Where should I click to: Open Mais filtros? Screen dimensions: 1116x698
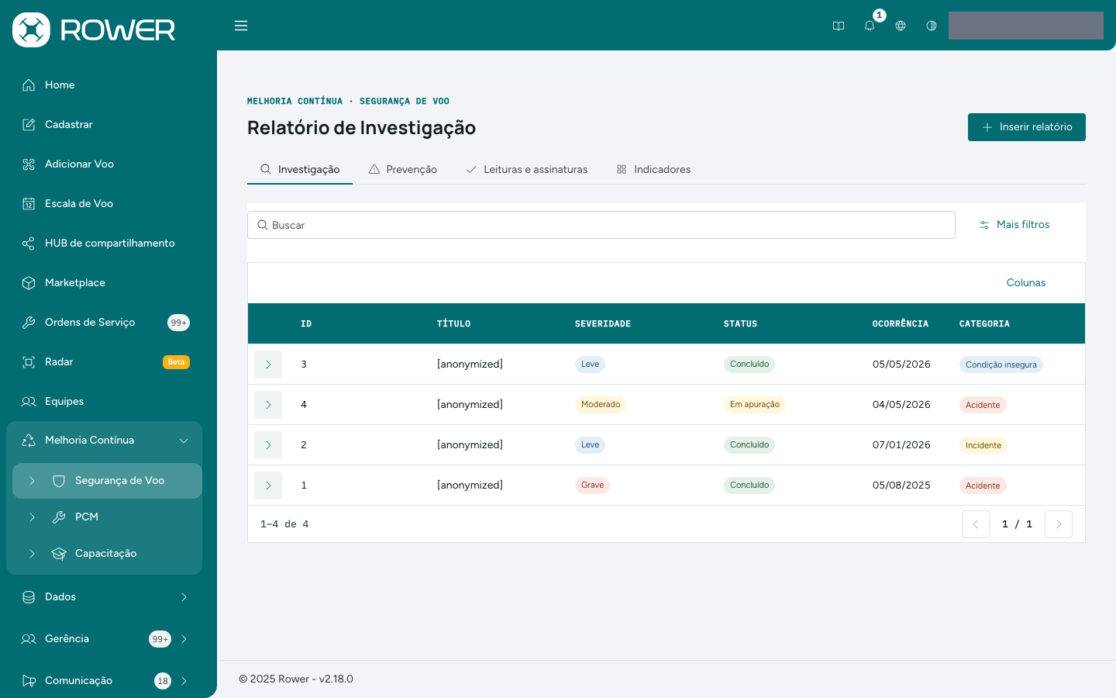(1014, 225)
